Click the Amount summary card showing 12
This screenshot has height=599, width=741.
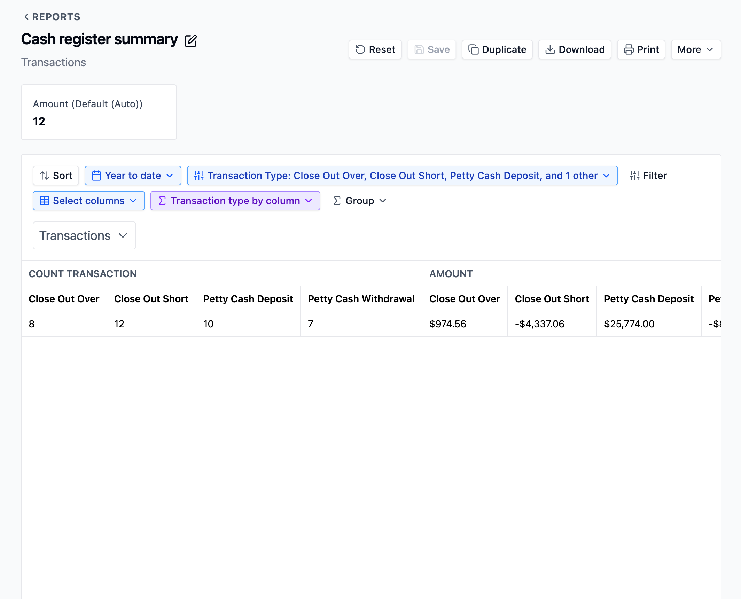pyautogui.click(x=99, y=112)
